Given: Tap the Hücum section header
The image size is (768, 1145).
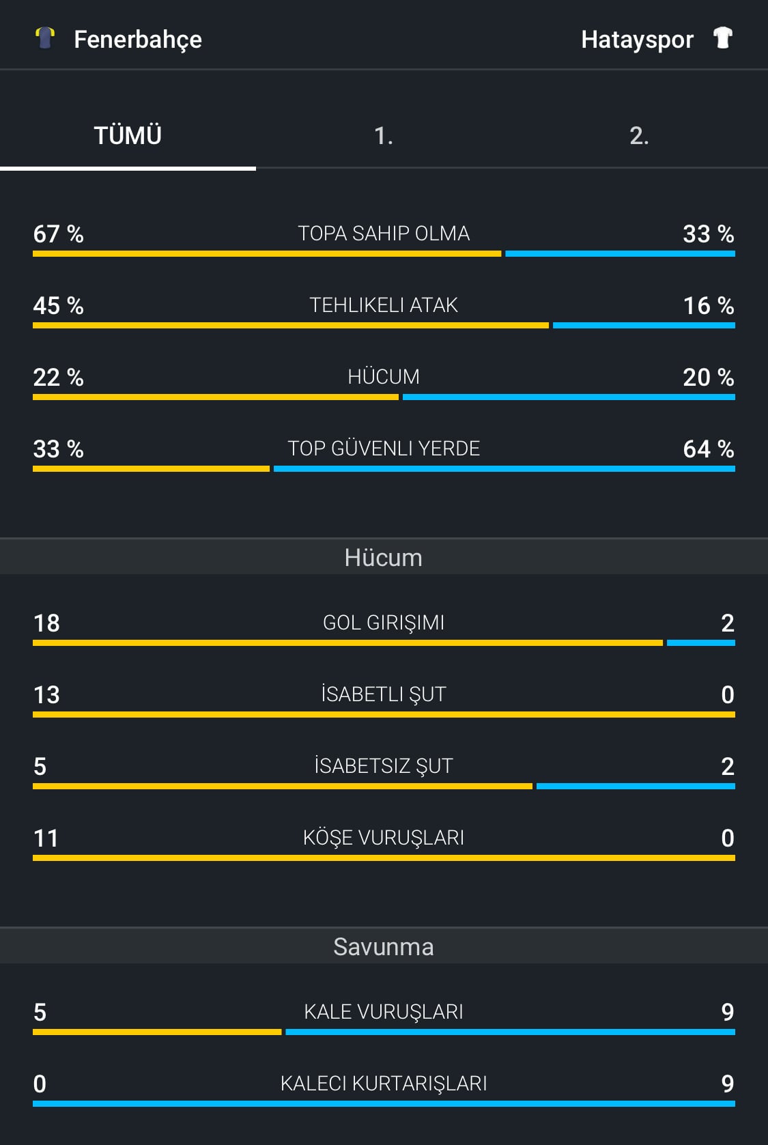Looking at the screenshot, I should tap(384, 557).
